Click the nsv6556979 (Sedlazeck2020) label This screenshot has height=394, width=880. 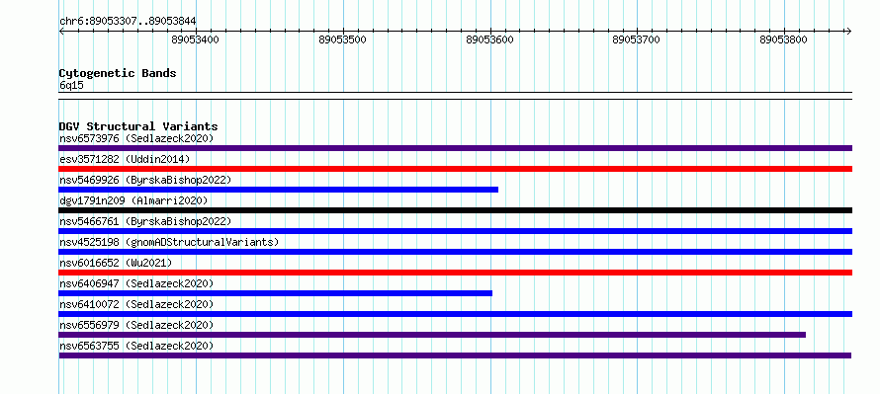[136, 325]
